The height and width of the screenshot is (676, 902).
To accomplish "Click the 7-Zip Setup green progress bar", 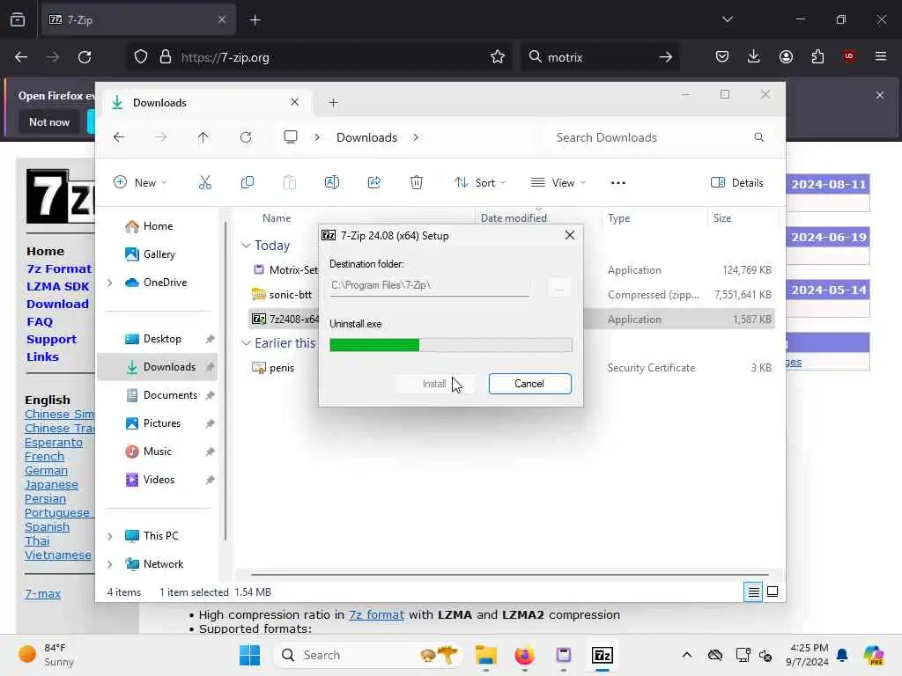I will [x=451, y=345].
